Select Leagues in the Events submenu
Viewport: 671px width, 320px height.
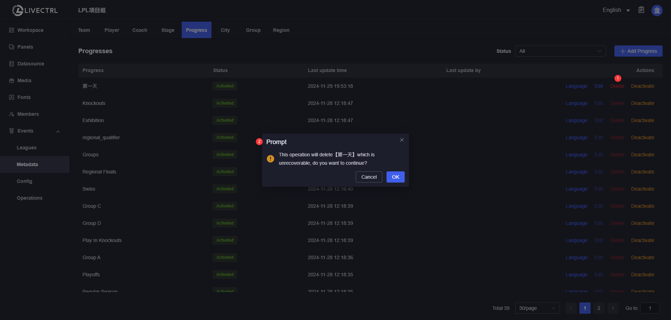coord(27,148)
